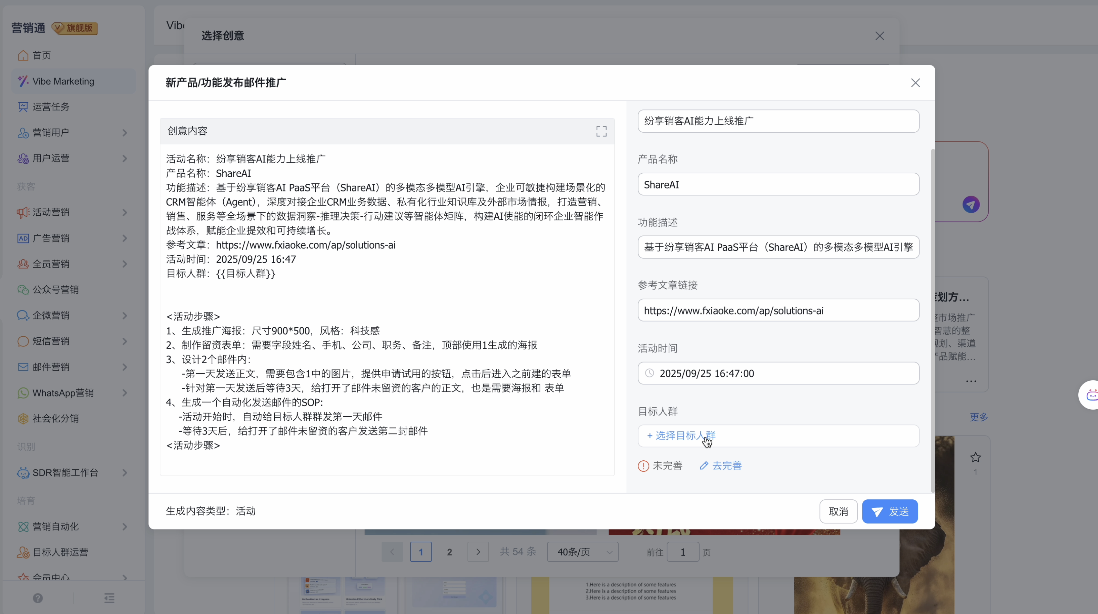
Task: Click the help question mark icon
Action: (38, 598)
